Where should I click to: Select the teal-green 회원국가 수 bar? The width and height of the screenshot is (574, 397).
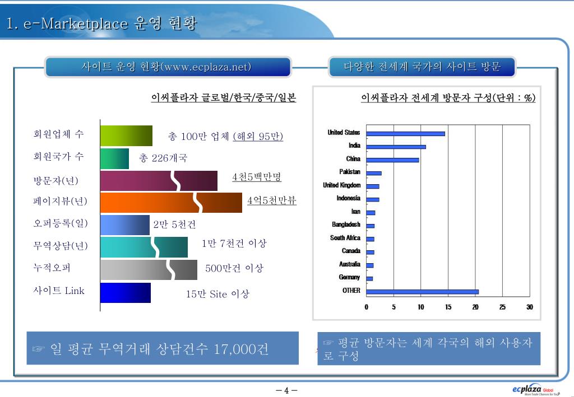114,158
